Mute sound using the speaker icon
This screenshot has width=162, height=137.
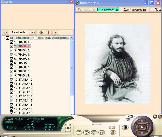coord(112,127)
